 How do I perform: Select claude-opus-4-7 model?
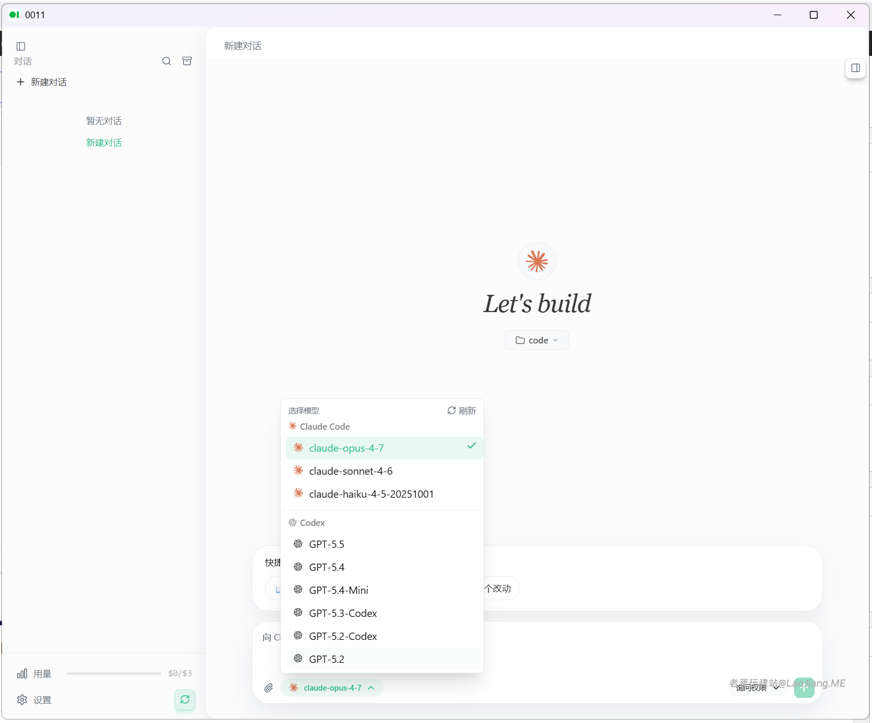(x=384, y=448)
